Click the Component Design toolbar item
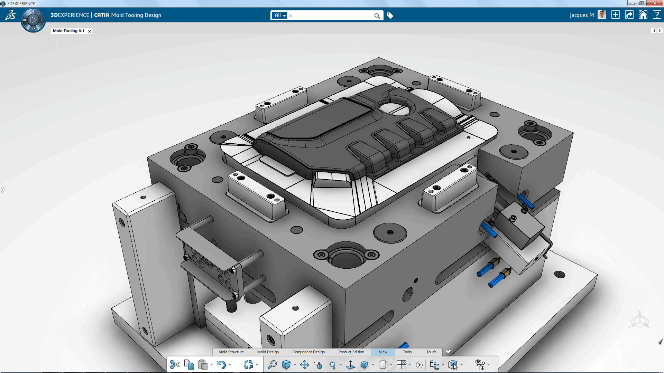Screen dimensions: 664x373 [x=309, y=352]
